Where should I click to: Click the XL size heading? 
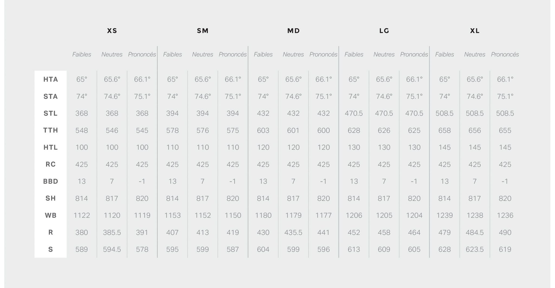475,31
